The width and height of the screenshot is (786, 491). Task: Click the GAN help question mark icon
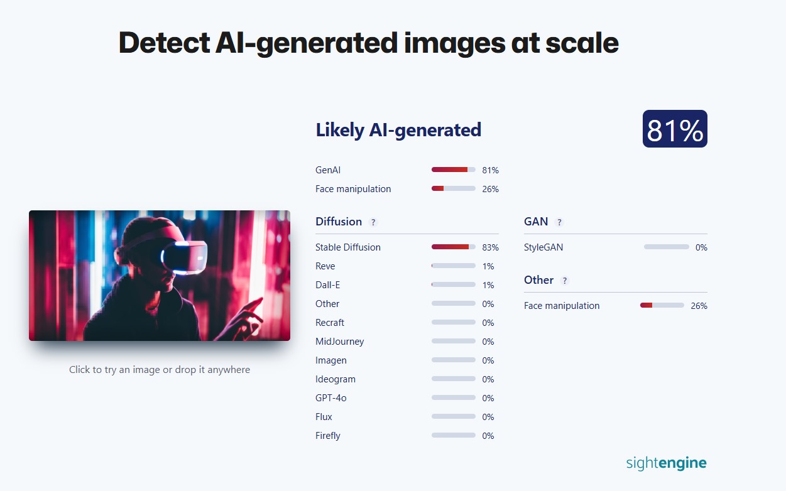(x=559, y=222)
